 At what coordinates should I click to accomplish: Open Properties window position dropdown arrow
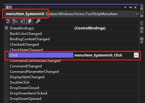click(125, 7)
